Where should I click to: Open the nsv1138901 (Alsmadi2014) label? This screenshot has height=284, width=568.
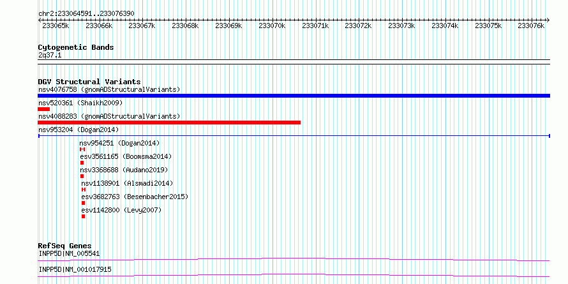pyautogui.click(x=127, y=183)
